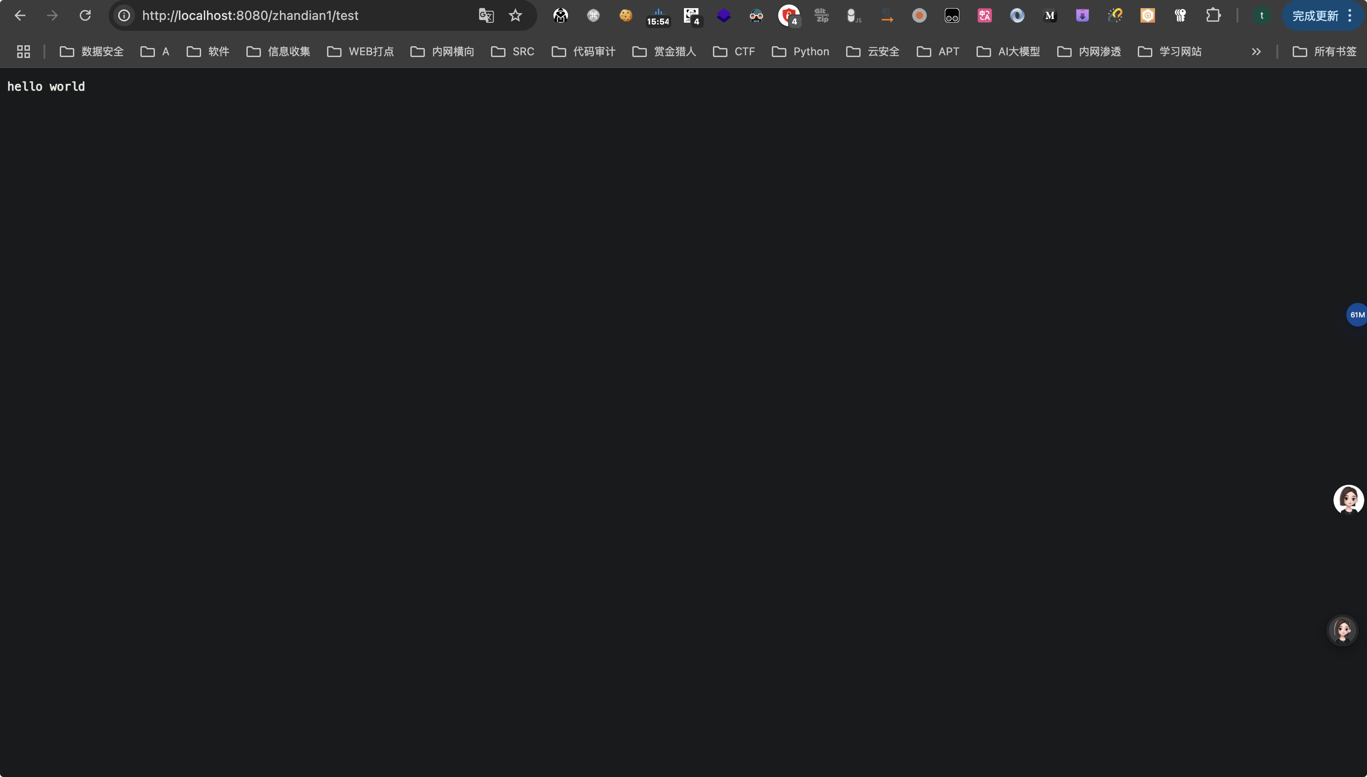Reload the current page
This screenshot has width=1367, height=777.
pos(86,15)
